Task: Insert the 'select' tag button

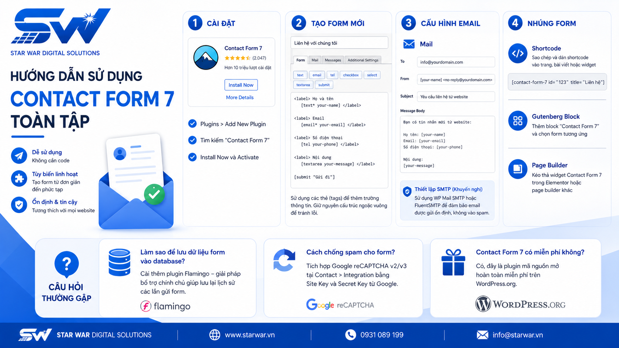Action: click(x=372, y=75)
